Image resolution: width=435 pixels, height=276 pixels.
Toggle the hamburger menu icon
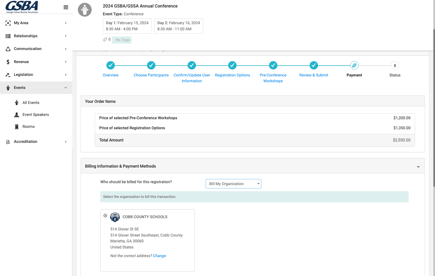tap(66, 7)
